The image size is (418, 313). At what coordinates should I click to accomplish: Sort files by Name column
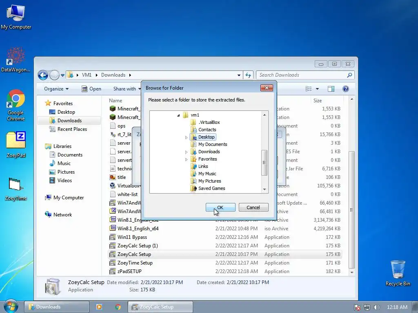(116, 101)
